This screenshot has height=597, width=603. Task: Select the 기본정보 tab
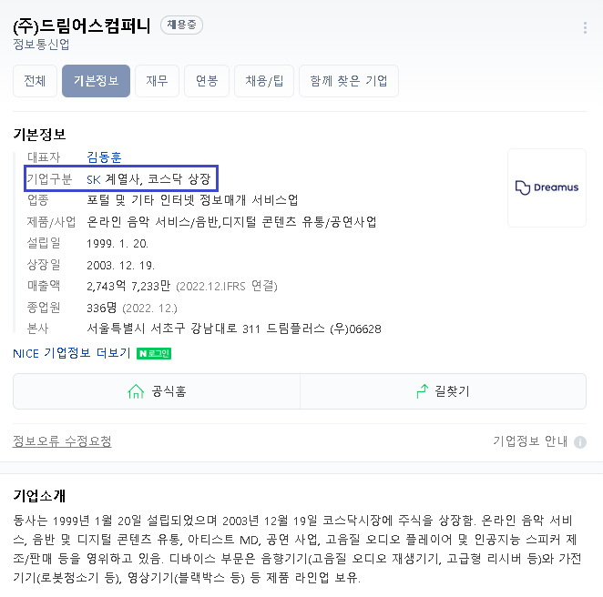point(96,81)
